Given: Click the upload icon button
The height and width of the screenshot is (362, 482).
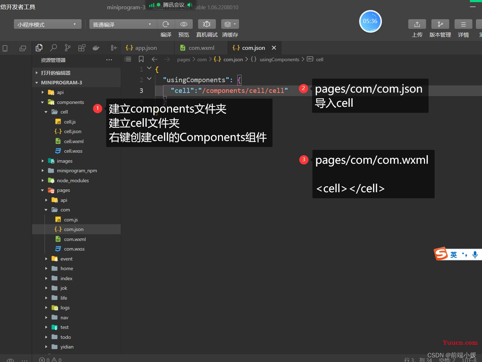Looking at the screenshot, I should [417, 24].
